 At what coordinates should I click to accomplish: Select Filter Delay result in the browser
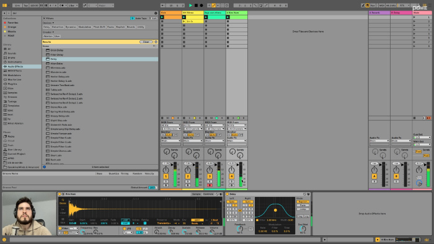pyautogui.click(x=57, y=54)
